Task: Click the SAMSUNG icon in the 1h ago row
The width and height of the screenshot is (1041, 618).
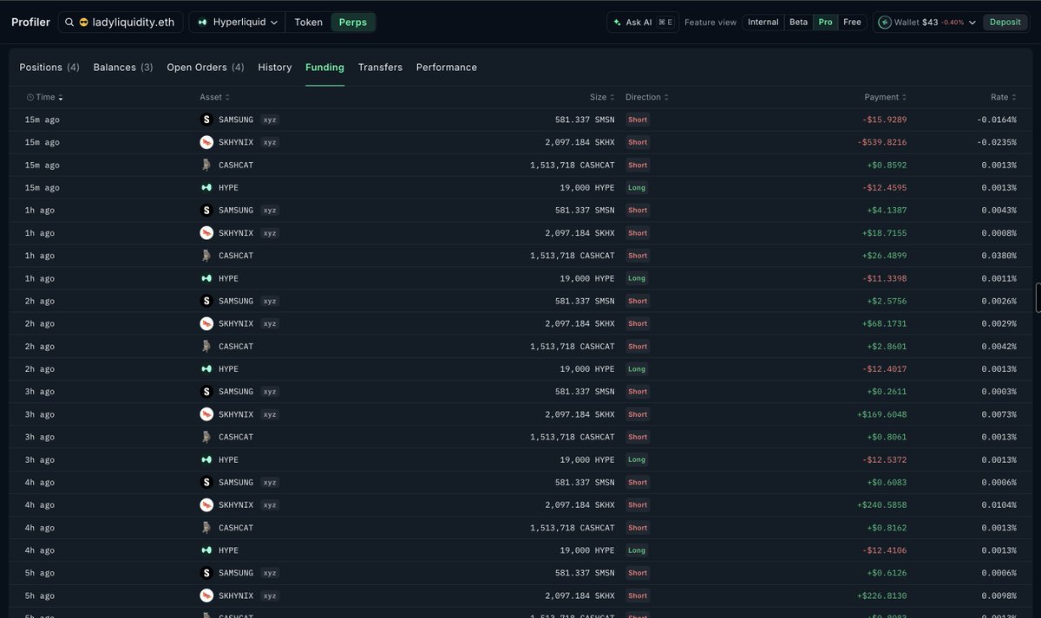Action: pos(206,211)
